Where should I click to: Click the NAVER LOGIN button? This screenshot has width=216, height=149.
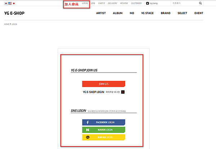click(x=104, y=130)
